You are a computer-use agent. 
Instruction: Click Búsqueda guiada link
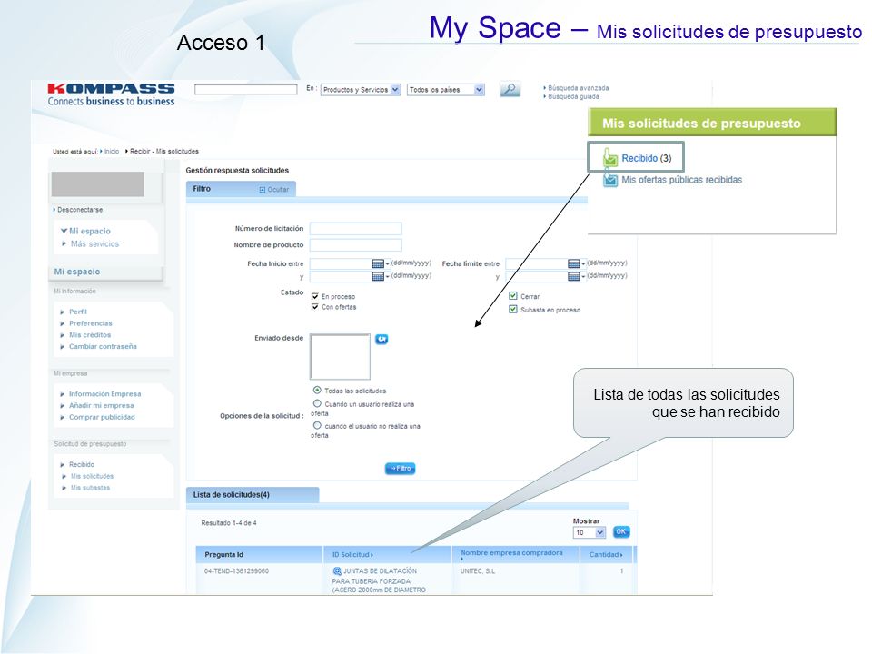click(x=573, y=96)
